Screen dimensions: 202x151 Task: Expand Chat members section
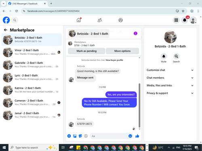(170, 78)
